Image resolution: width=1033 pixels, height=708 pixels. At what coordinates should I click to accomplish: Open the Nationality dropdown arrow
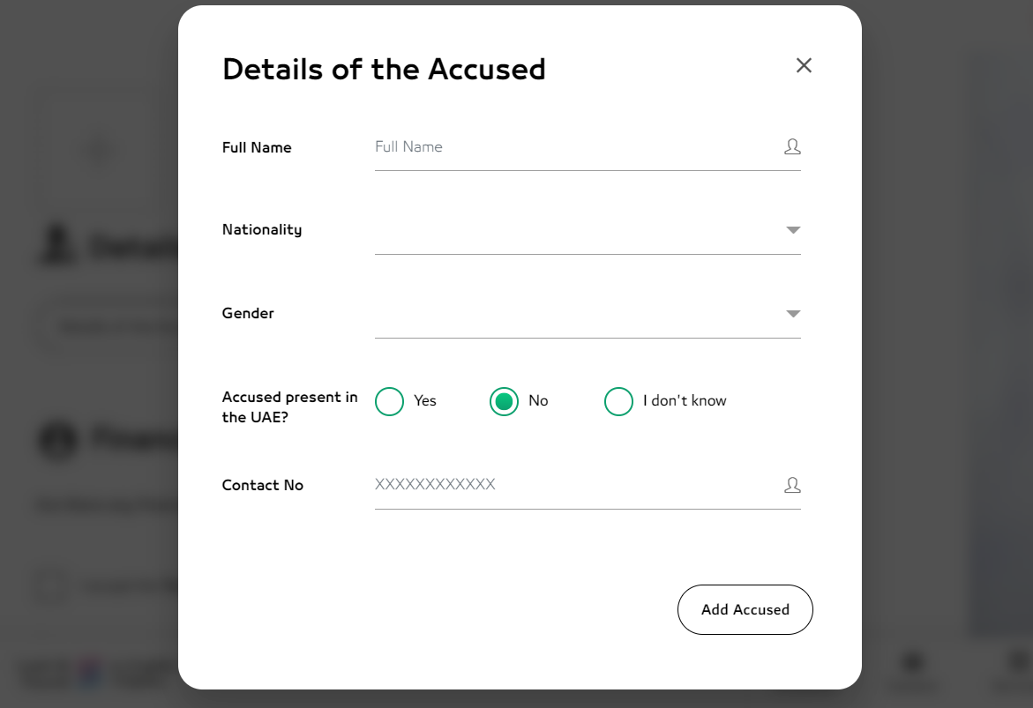pyautogui.click(x=793, y=230)
